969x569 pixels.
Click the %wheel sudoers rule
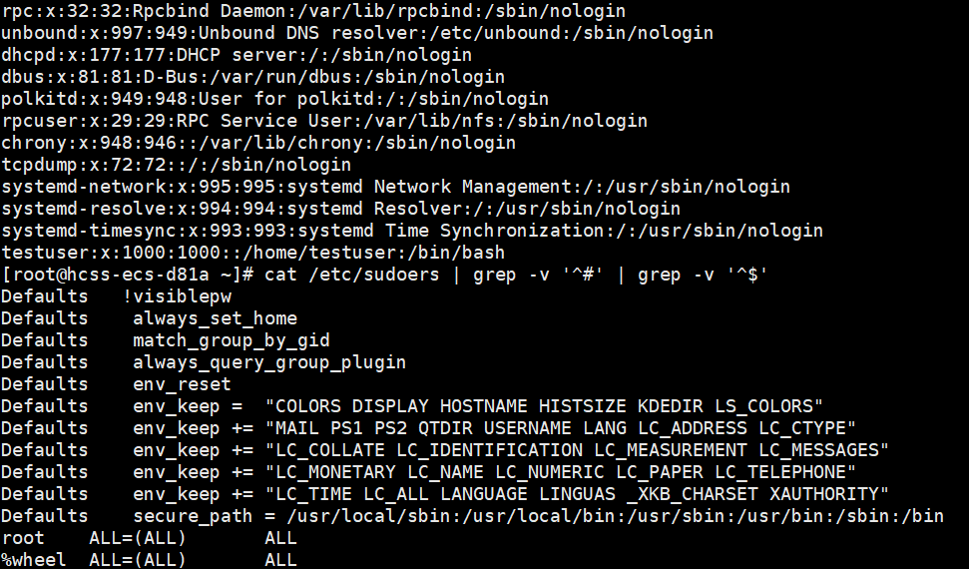[x=34, y=560]
